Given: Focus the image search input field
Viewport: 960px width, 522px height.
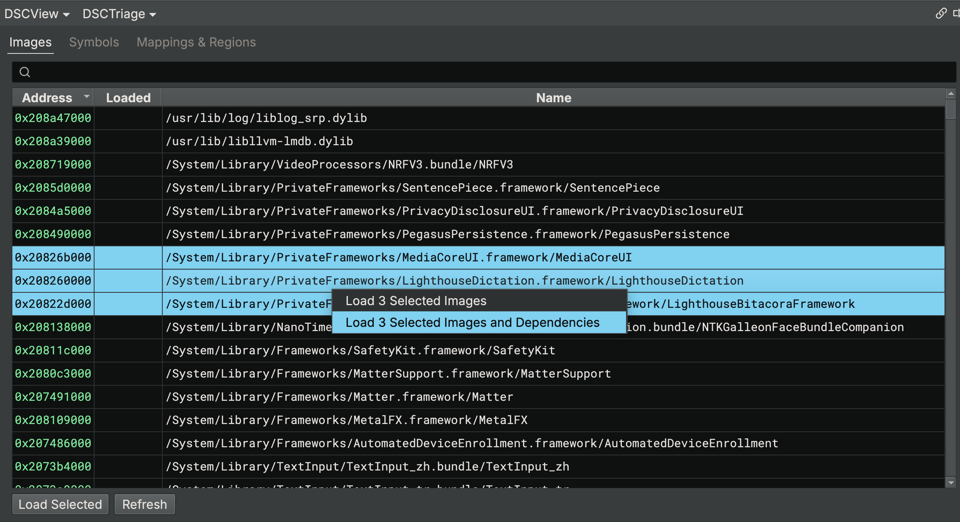Looking at the screenshot, I should (484, 72).
